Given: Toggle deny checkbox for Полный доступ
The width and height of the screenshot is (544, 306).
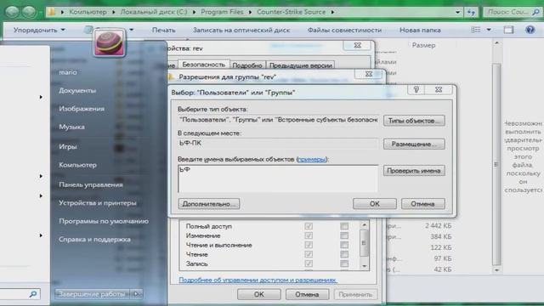Looking at the screenshot, I should [344, 226].
